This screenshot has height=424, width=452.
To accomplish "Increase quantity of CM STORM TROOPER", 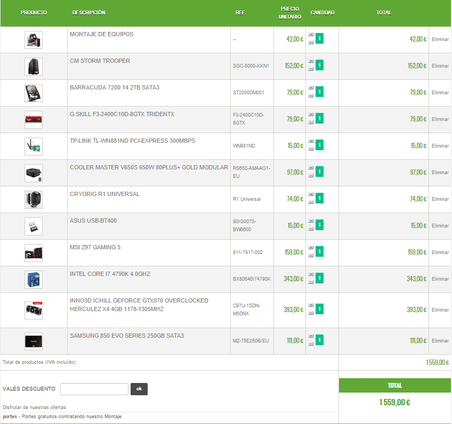I will (311, 61).
